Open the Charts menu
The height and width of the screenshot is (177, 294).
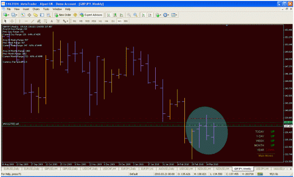pos(36,9)
